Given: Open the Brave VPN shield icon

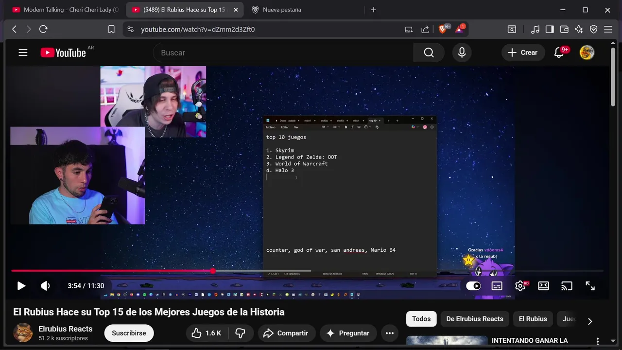Looking at the screenshot, I should click(593, 29).
